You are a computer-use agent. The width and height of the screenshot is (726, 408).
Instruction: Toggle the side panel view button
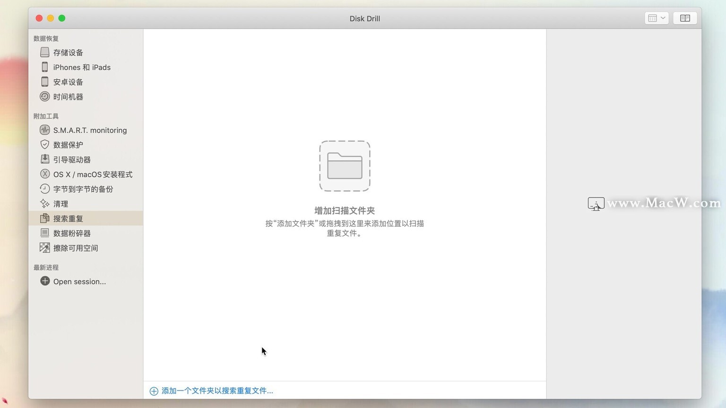click(x=685, y=18)
